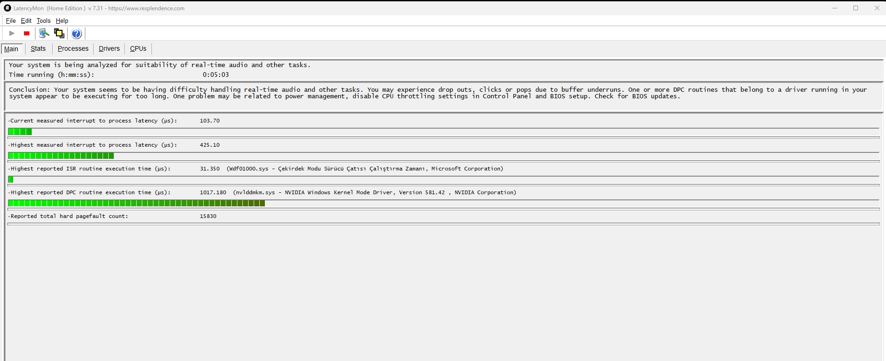Click 'Your system is being analyzed' status line
The width and height of the screenshot is (886, 361).
click(x=159, y=65)
